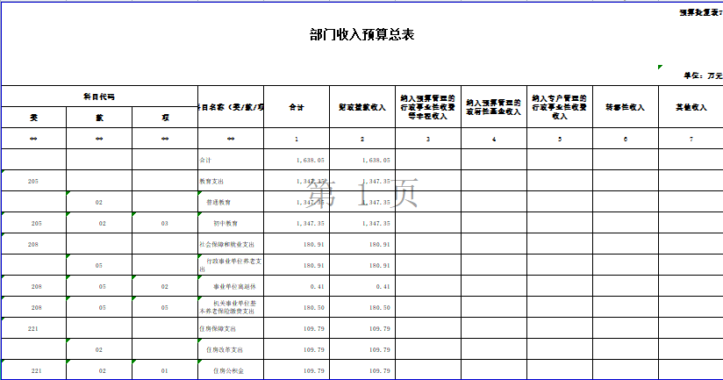Screen dimensions: 723x380
Task: Click the 政府性基金收入 column header
Action: tap(494, 107)
